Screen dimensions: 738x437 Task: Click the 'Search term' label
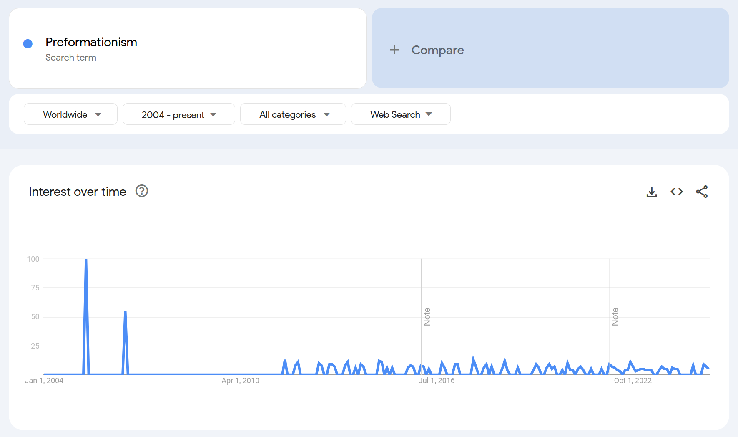(x=71, y=58)
